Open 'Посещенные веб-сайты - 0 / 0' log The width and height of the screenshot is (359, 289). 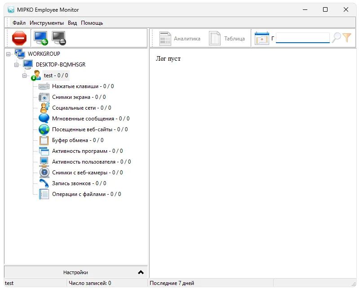(90, 129)
